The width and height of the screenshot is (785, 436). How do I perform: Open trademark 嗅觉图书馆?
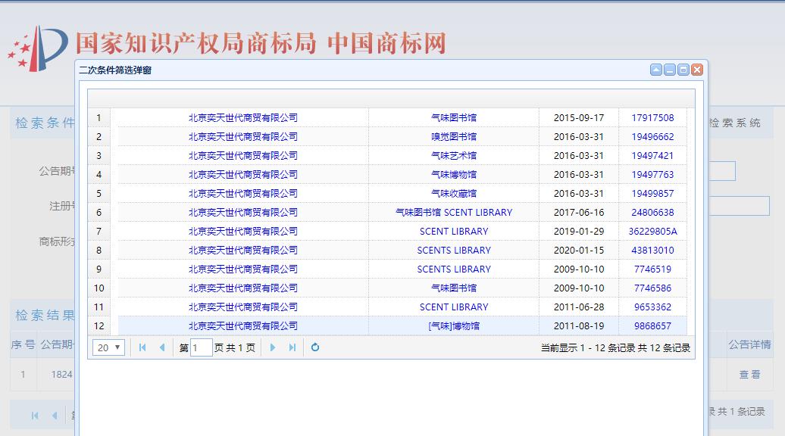[454, 137]
